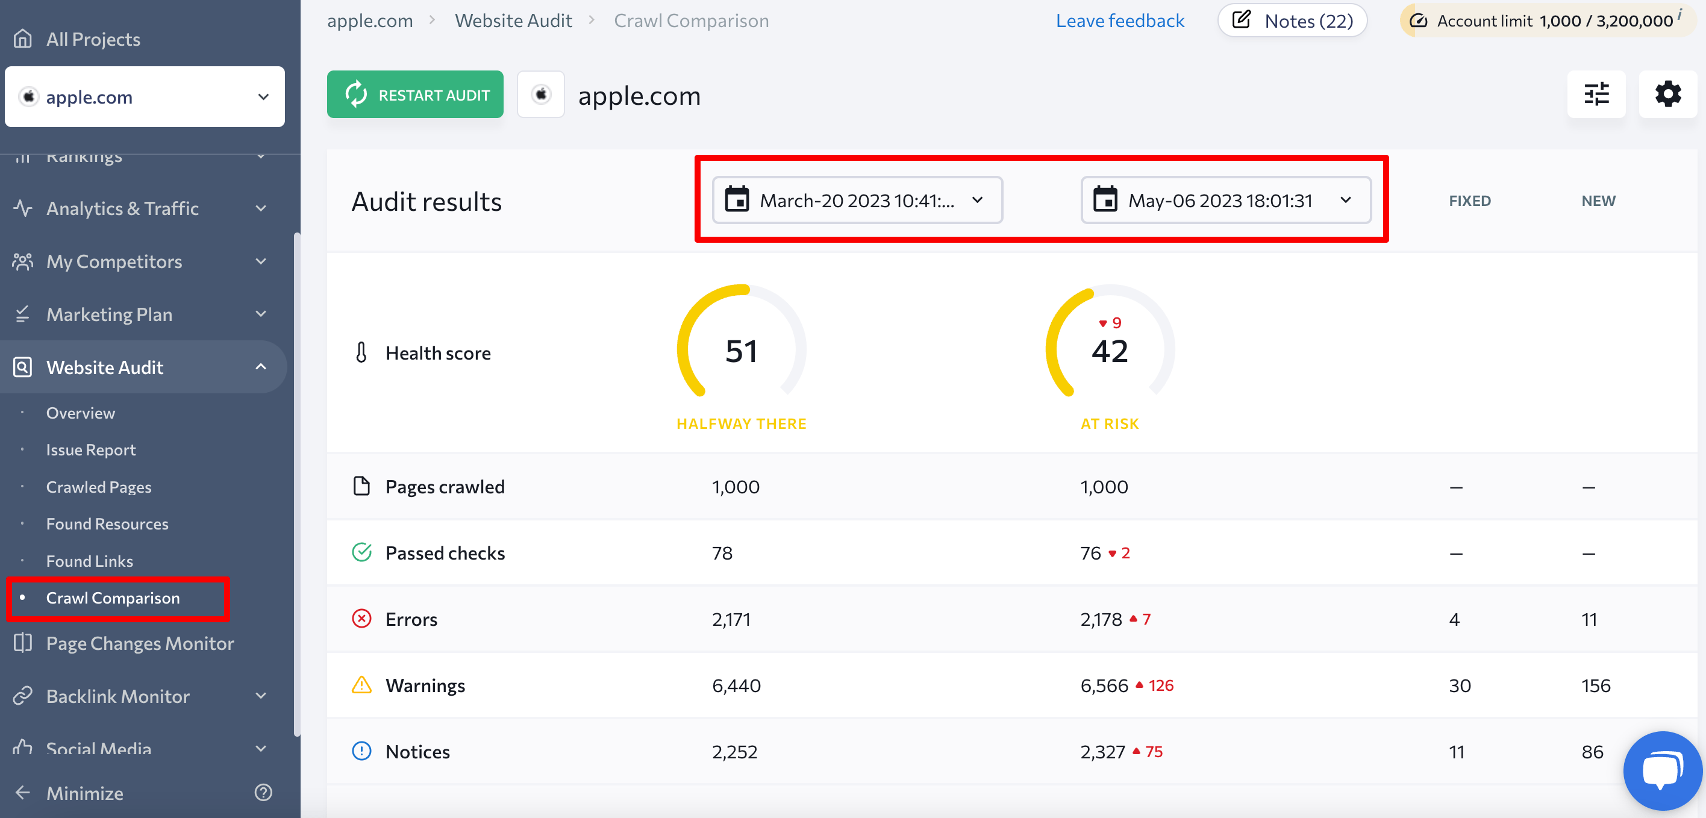
Task: Click the NEW column header
Action: click(x=1598, y=201)
